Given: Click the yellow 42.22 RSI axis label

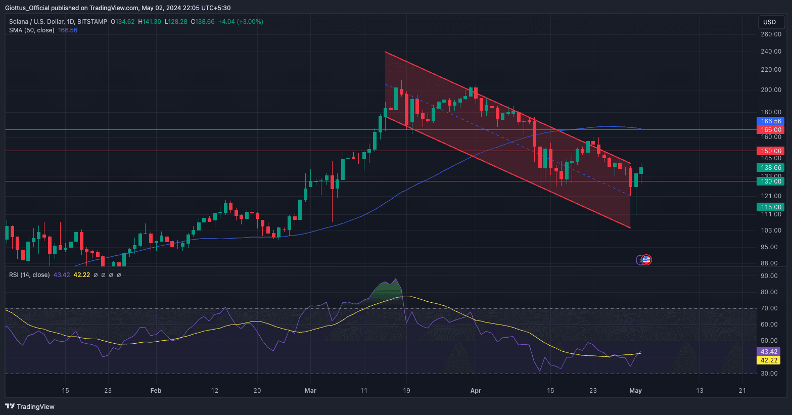Looking at the screenshot, I should [768, 360].
